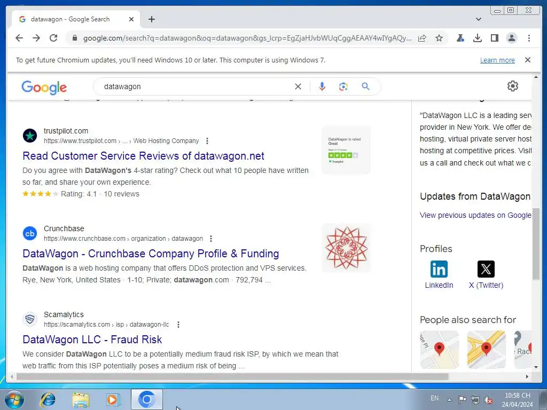Click the datawagon search box
This screenshot has height=410, width=547.
[x=196, y=86]
